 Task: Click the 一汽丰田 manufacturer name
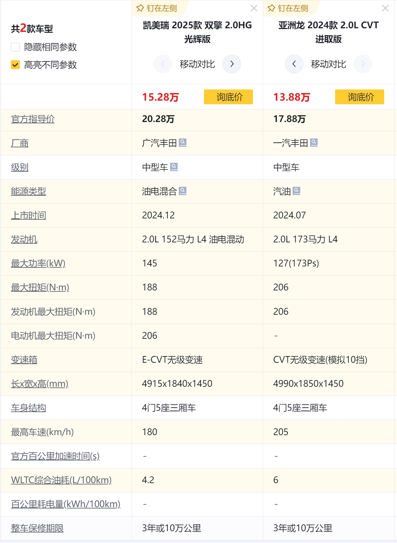click(x=290, y=143)
